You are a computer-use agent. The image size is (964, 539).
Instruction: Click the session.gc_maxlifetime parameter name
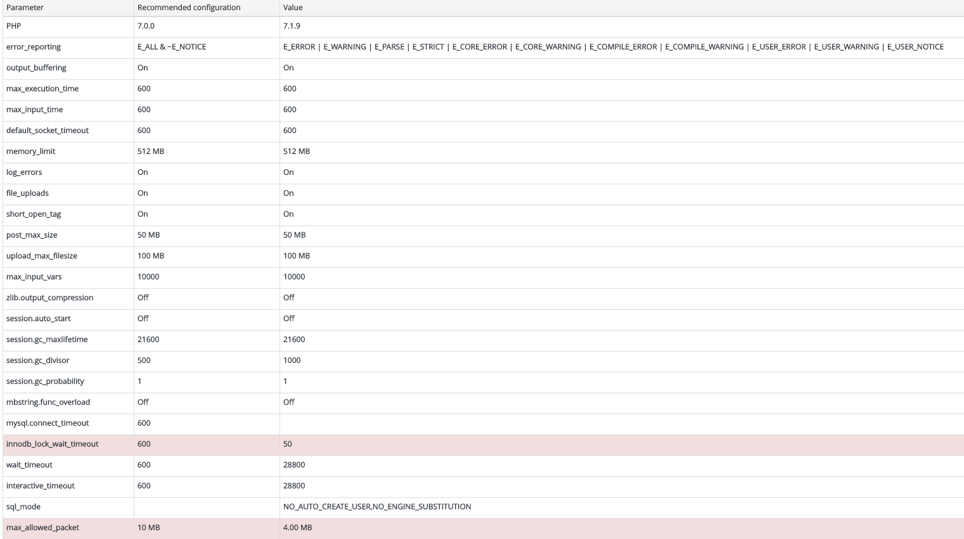(47, 339)
